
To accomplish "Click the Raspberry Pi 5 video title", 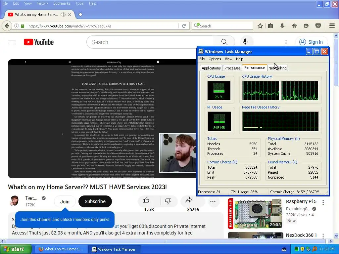I will [301, 201].
